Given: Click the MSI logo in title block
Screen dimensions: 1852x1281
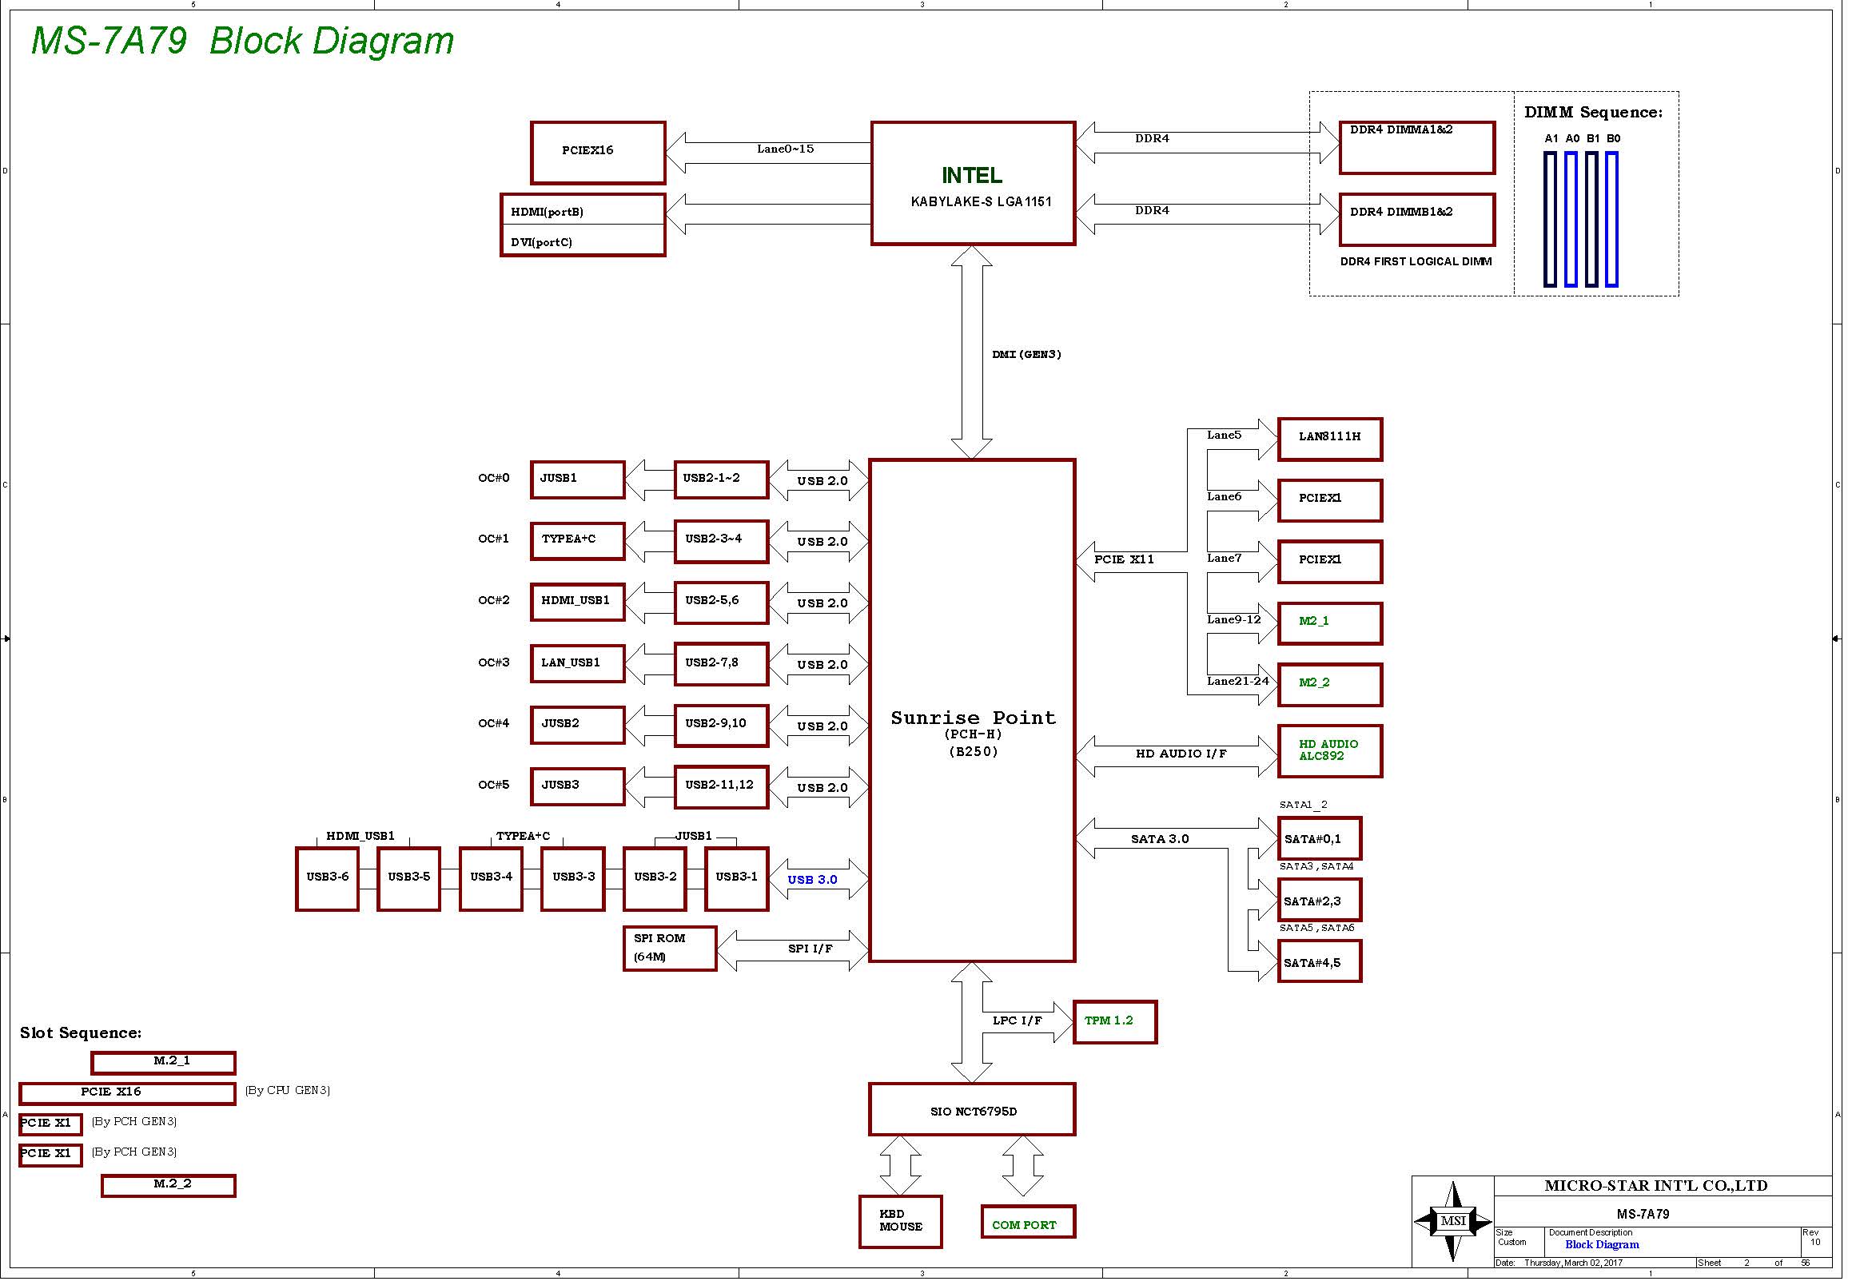Looking at the screenshot, I should coord(1452,1222).
